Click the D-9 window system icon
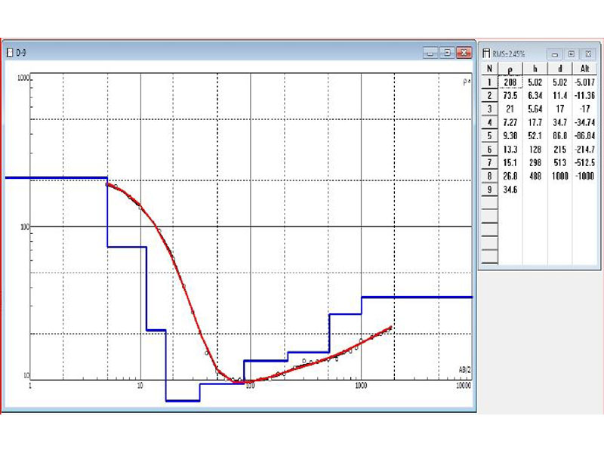The image size is (604, 453). (9, 54)
